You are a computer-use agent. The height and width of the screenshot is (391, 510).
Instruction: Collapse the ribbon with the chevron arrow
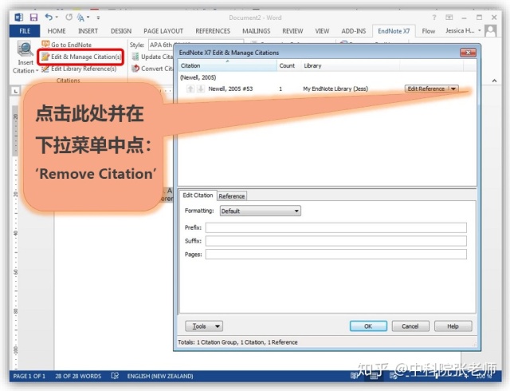coord(494,81)
